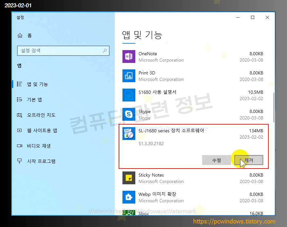Image resolution: width=287 pixels, height=227 pixels.
Task: Select S1680 사용 설명서 entry
Action: pos(157,92)
